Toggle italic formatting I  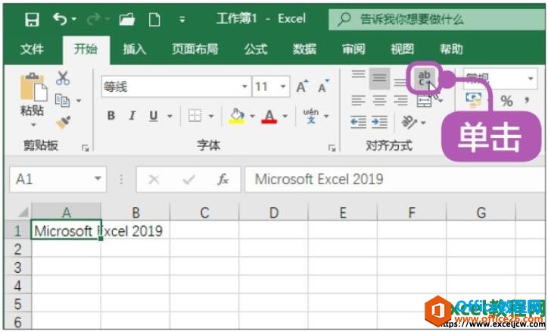click(x=132, y=115)
